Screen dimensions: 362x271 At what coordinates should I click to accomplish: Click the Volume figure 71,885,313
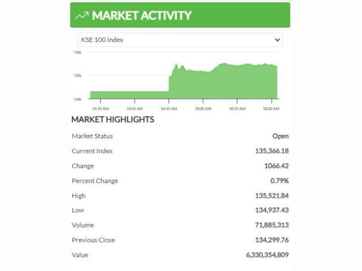[x=273, y=225]
